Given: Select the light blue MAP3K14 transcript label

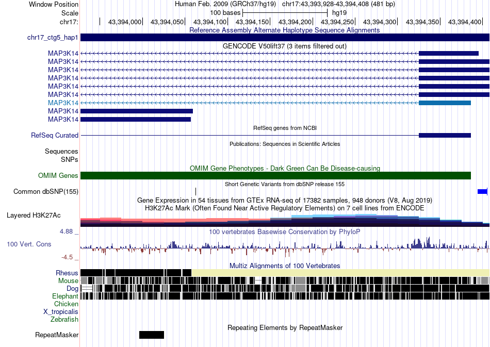Looking at the screenshot, I should tap(63, 103).
